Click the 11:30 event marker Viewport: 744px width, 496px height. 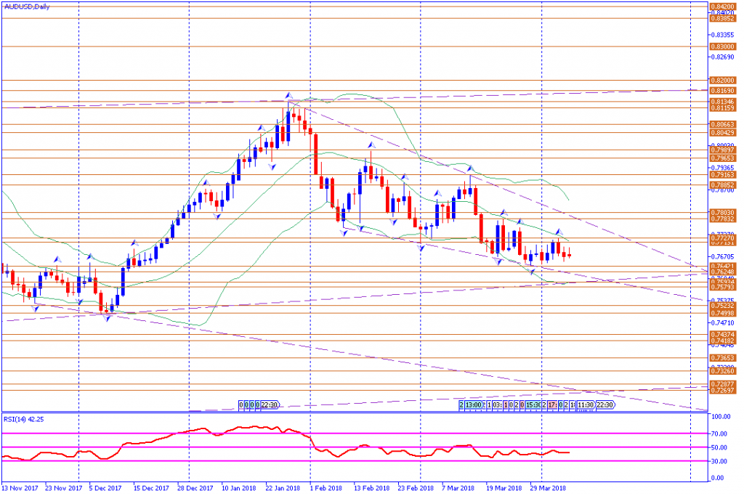[586, 405]
